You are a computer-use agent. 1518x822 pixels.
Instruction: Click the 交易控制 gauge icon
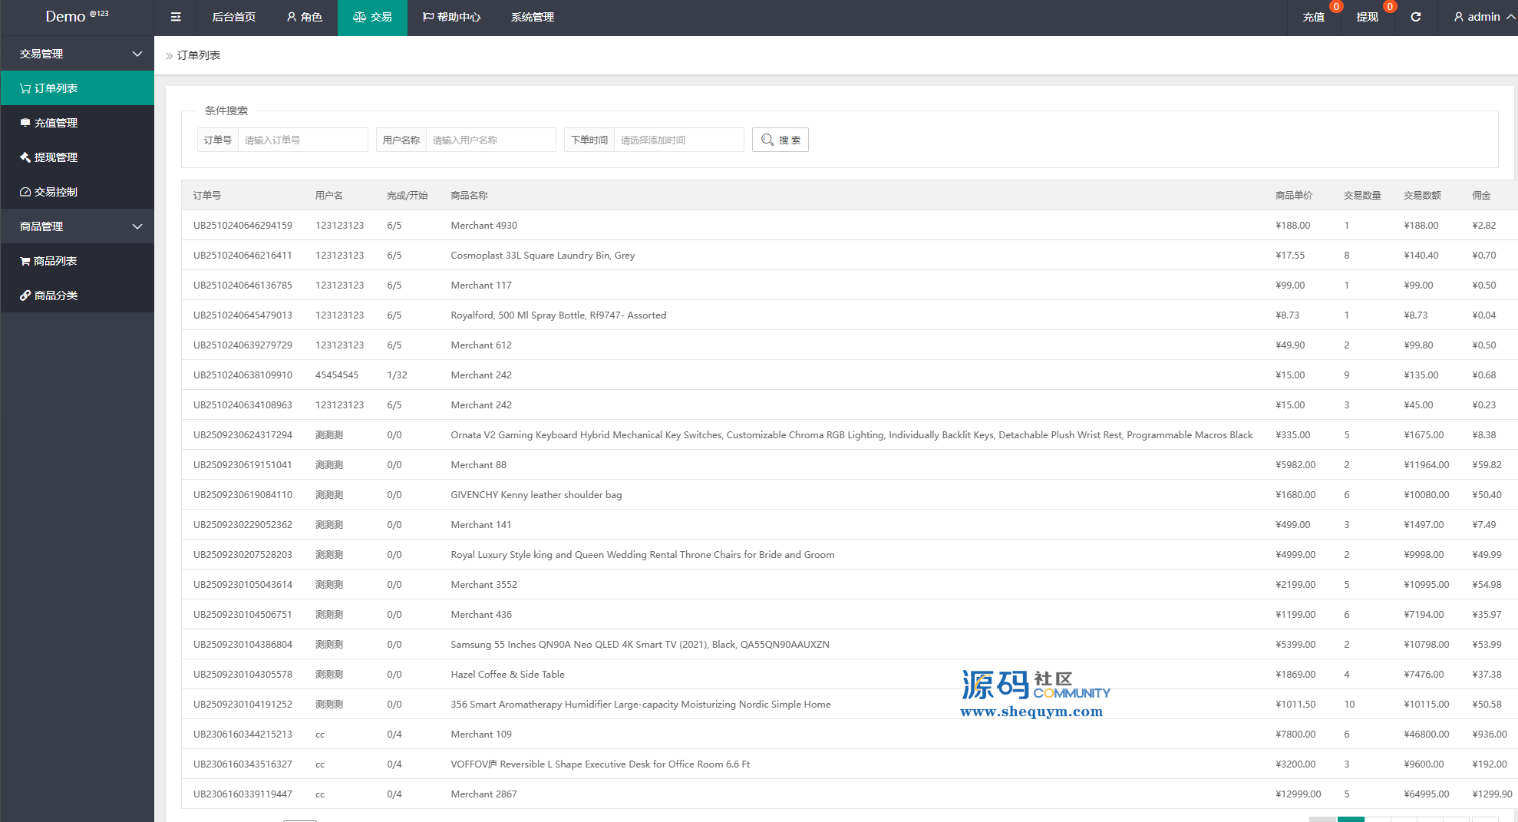click(25, 192)
